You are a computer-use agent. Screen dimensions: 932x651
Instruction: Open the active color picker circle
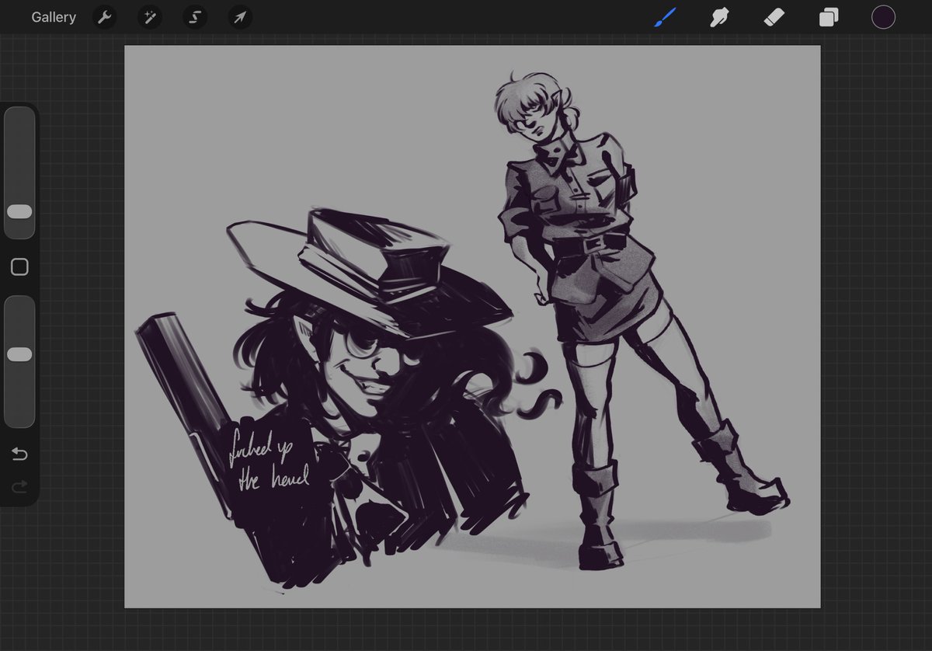click(x=883, y=17)
